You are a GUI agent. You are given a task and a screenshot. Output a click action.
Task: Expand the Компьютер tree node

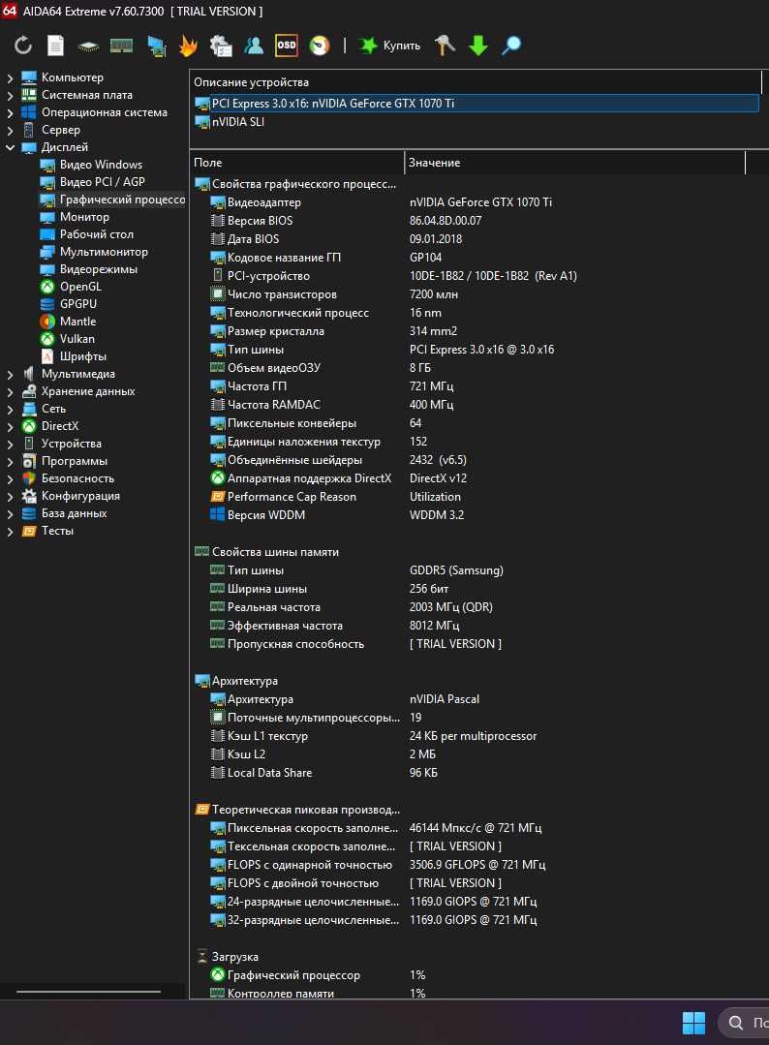click(x=10, y=78)
